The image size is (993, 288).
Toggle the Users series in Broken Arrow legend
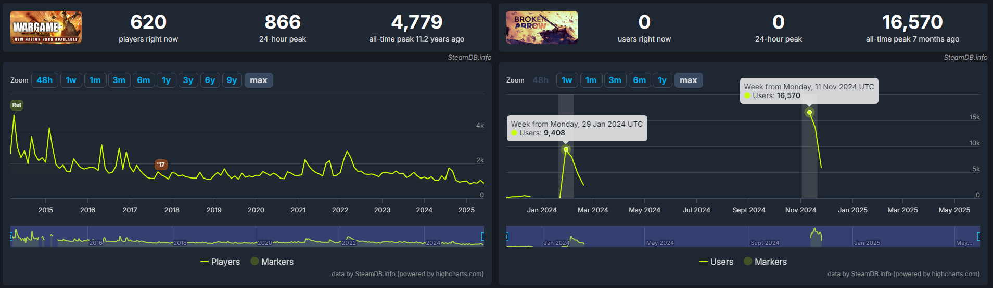pyautogui.click(x=716, y=262)
